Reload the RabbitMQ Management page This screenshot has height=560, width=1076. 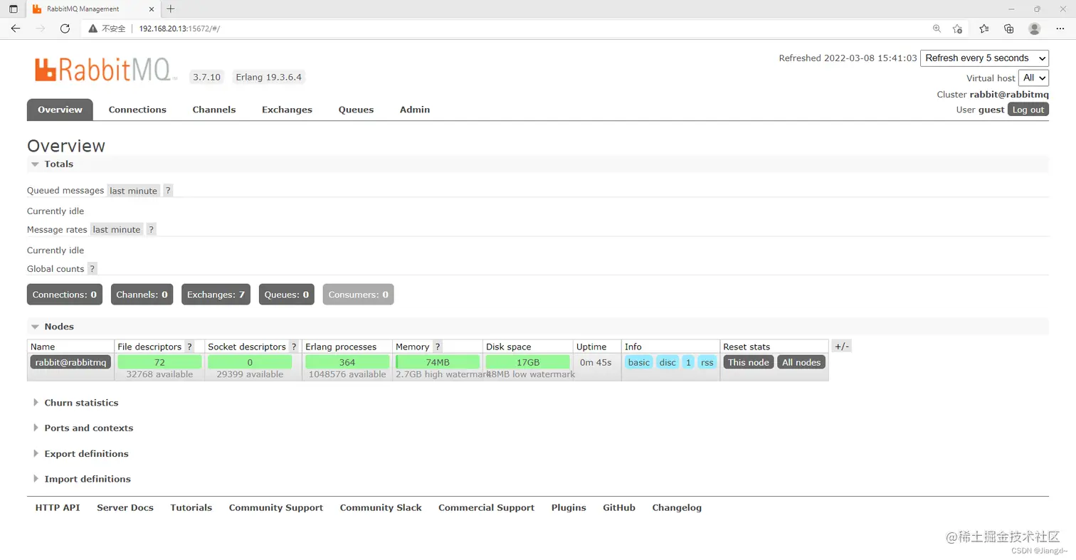[x=65, y=28]
